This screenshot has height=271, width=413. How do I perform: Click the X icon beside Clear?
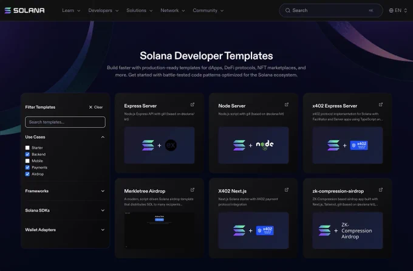(90, 108)
